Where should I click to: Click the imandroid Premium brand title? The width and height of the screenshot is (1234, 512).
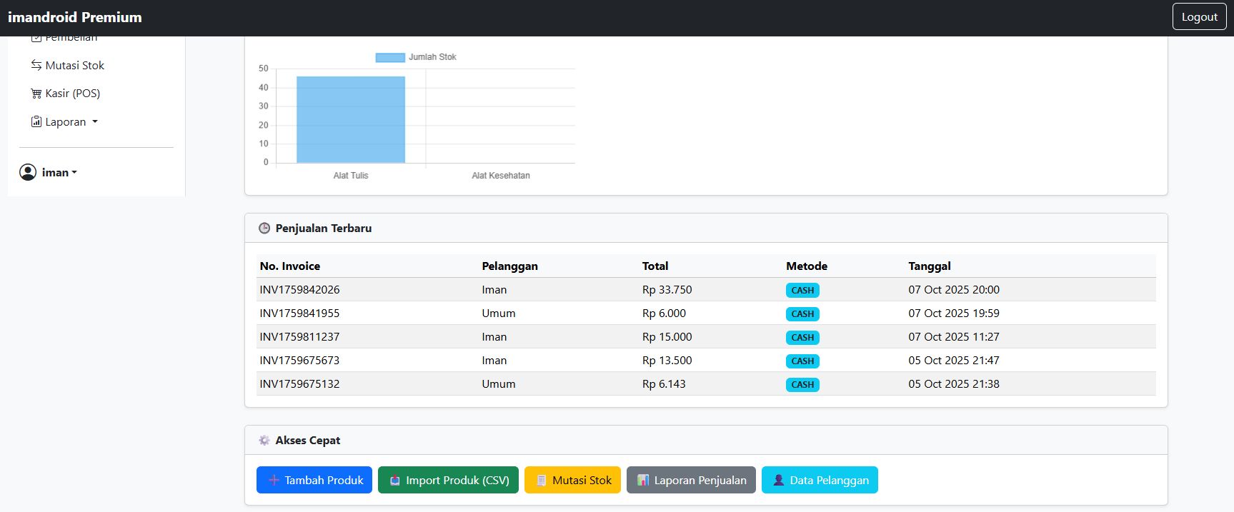pos(75,17)
